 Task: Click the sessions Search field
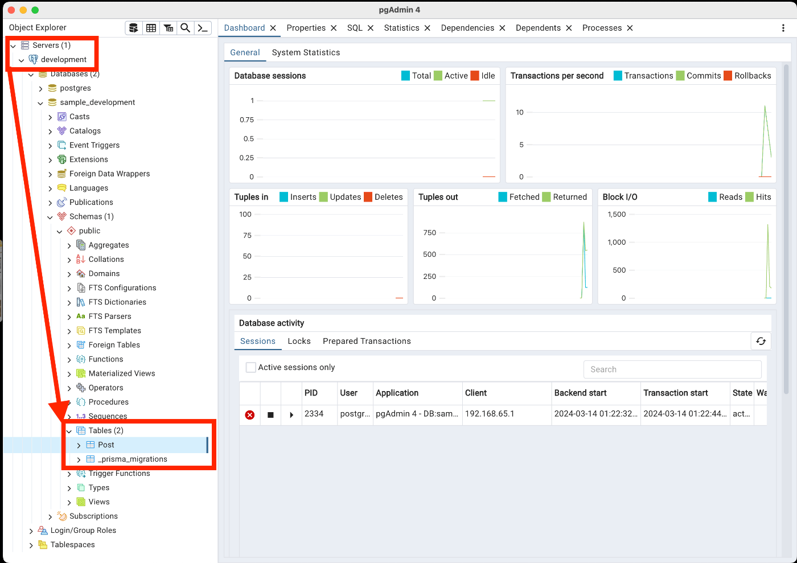pos(672,369)
